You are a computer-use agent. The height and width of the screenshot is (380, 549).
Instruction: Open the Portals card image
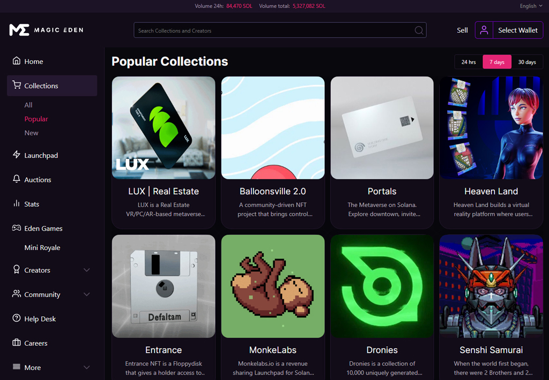382,127
